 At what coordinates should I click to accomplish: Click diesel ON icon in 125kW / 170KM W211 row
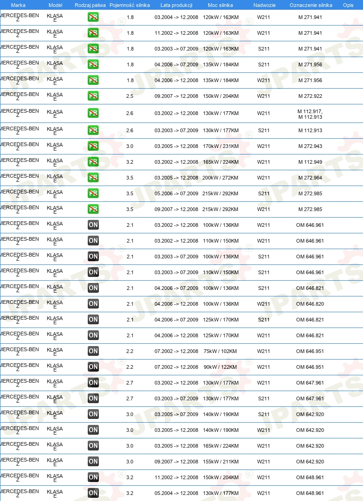point(93,335)
